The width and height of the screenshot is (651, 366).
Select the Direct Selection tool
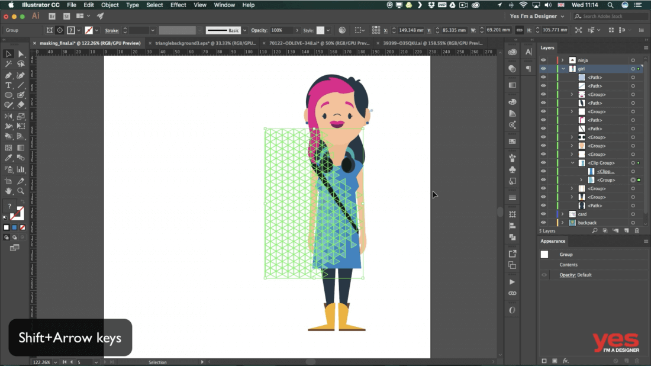[21, 54]
